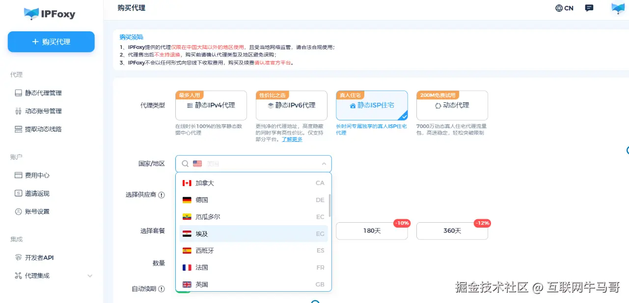Choose 英国 from country list
Image resolution: width=629 pixels, height=303 pixels.
click(253, 284)
